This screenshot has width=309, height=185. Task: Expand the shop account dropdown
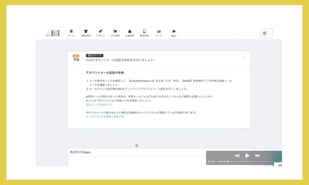coord(266,33)
